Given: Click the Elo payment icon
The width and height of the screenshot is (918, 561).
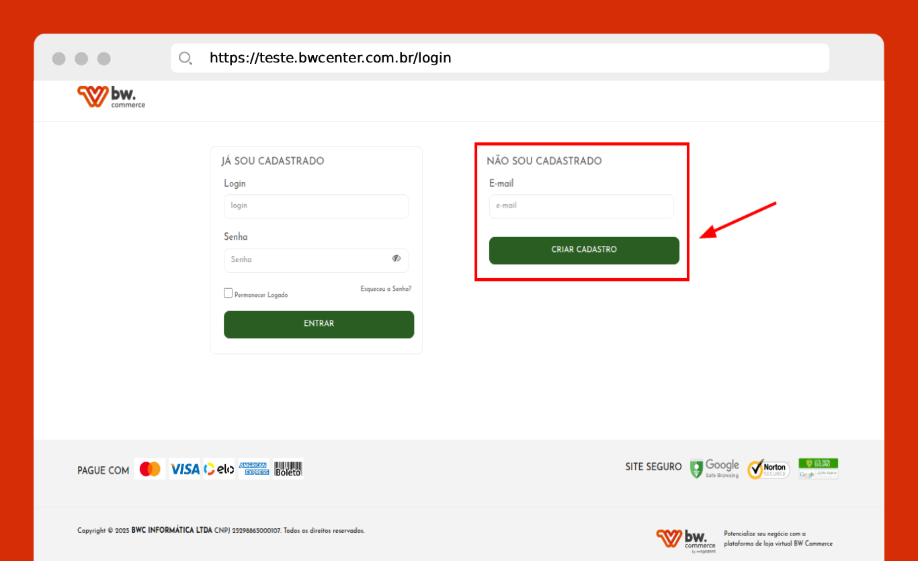Looking at the screenshot, I should tap(219, 469).
